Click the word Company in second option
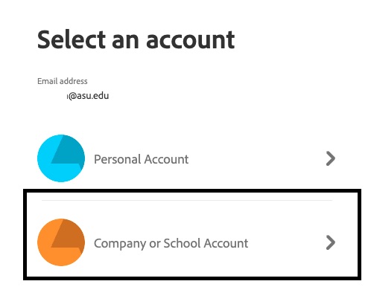This screenshot has height=287, width=371. click(x=120, y=244)
